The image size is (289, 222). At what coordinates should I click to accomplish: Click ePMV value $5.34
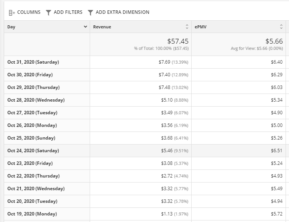[277, 100]
